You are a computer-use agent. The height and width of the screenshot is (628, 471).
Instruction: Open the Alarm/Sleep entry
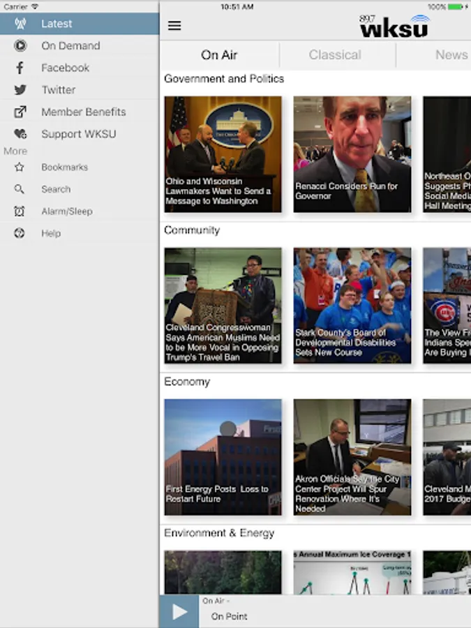pos(80,211)
